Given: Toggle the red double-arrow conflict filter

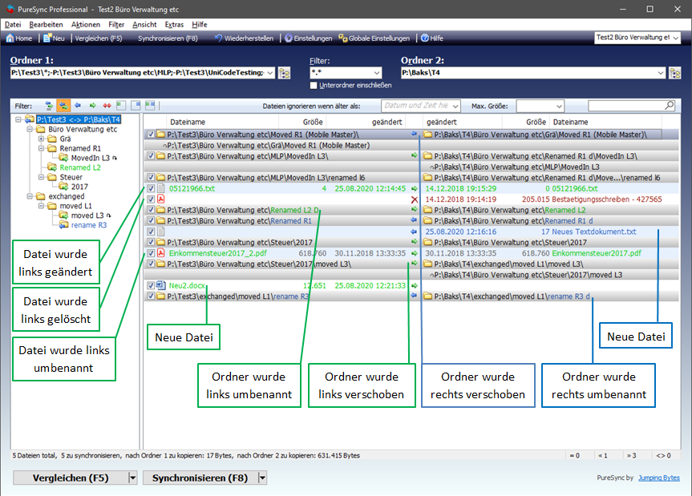Looking at the screenshot, I should tap(107, 106).
